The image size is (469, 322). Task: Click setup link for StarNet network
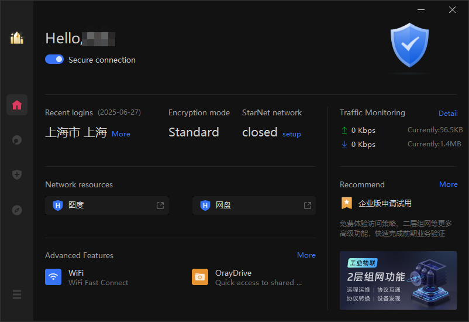[x=292, y=134]
